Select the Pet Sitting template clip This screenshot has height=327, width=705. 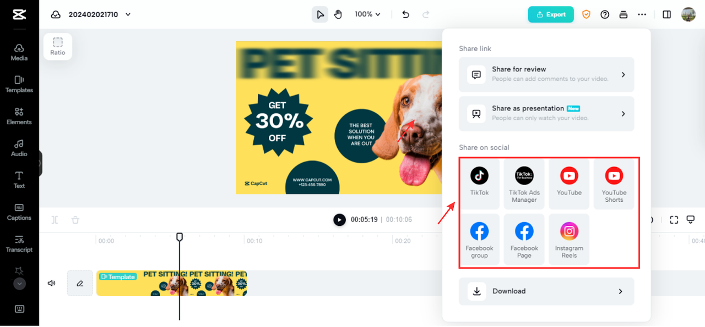(x=172, y=283)
